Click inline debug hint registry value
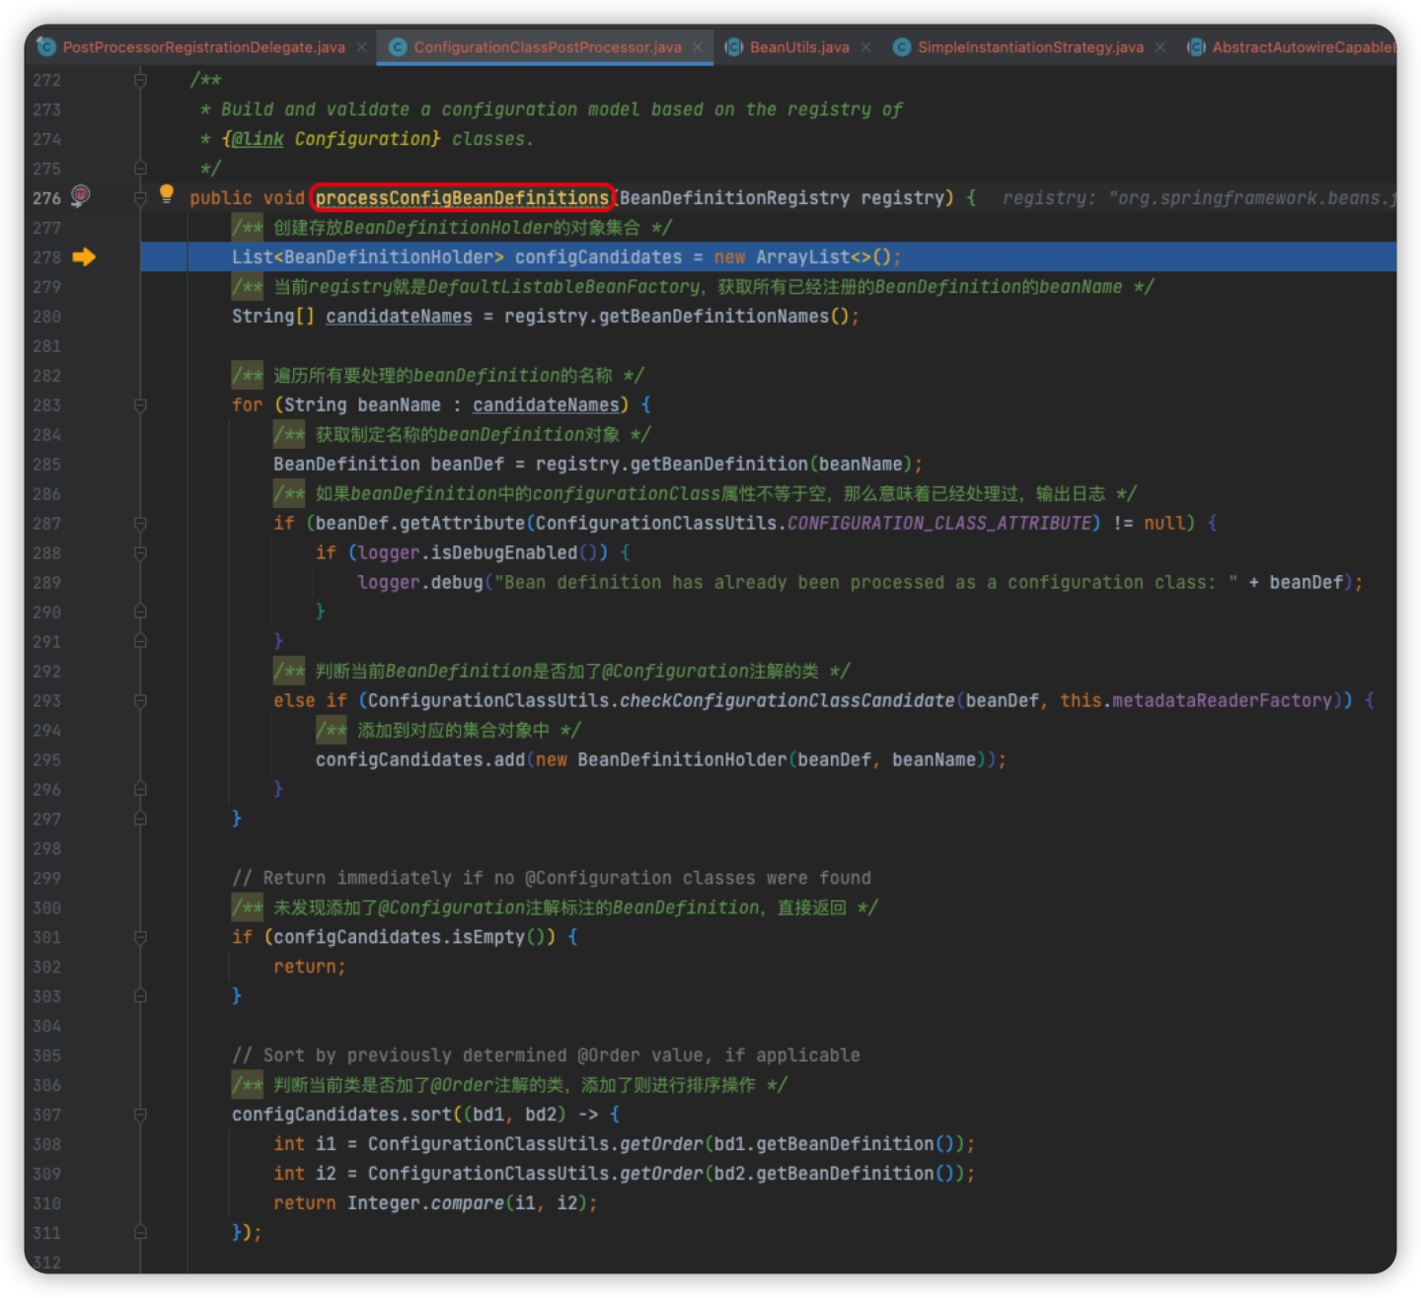The image size is (1421, 1298). (1199, 198)
